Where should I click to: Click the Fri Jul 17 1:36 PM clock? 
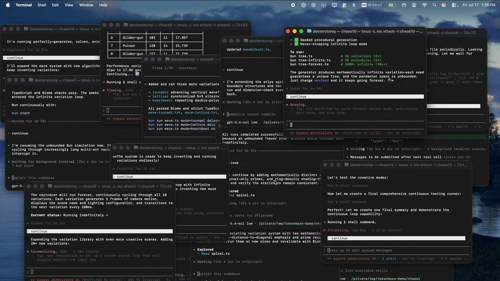point(479,5)
